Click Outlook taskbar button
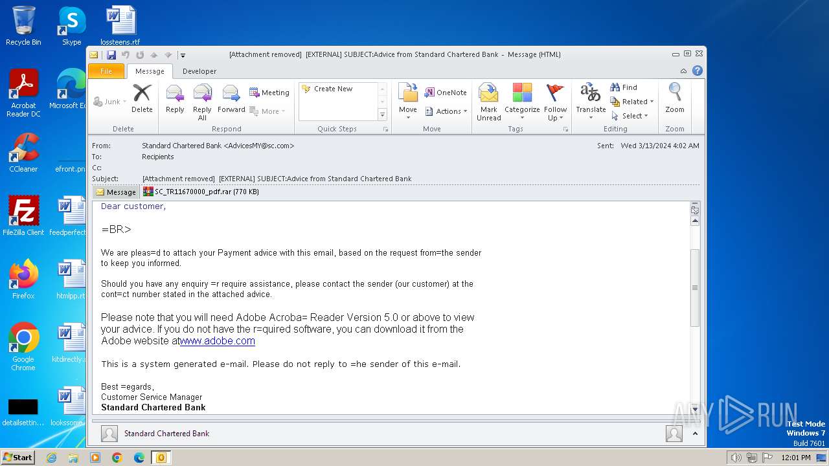The height and width of the screenshot is (466, 829). [161, 458]
